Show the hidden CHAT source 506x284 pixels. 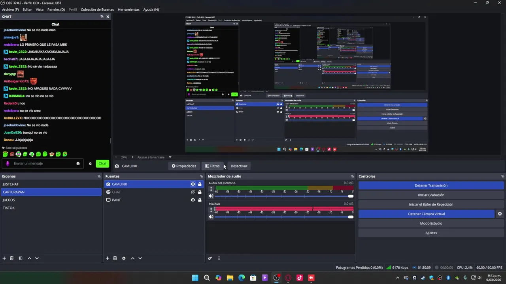pyautogui.click(x=193, y=192)
